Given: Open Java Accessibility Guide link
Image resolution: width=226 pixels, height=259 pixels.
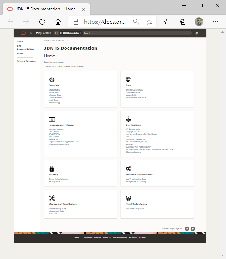Looking at the screenshot, I should (135, 208).
